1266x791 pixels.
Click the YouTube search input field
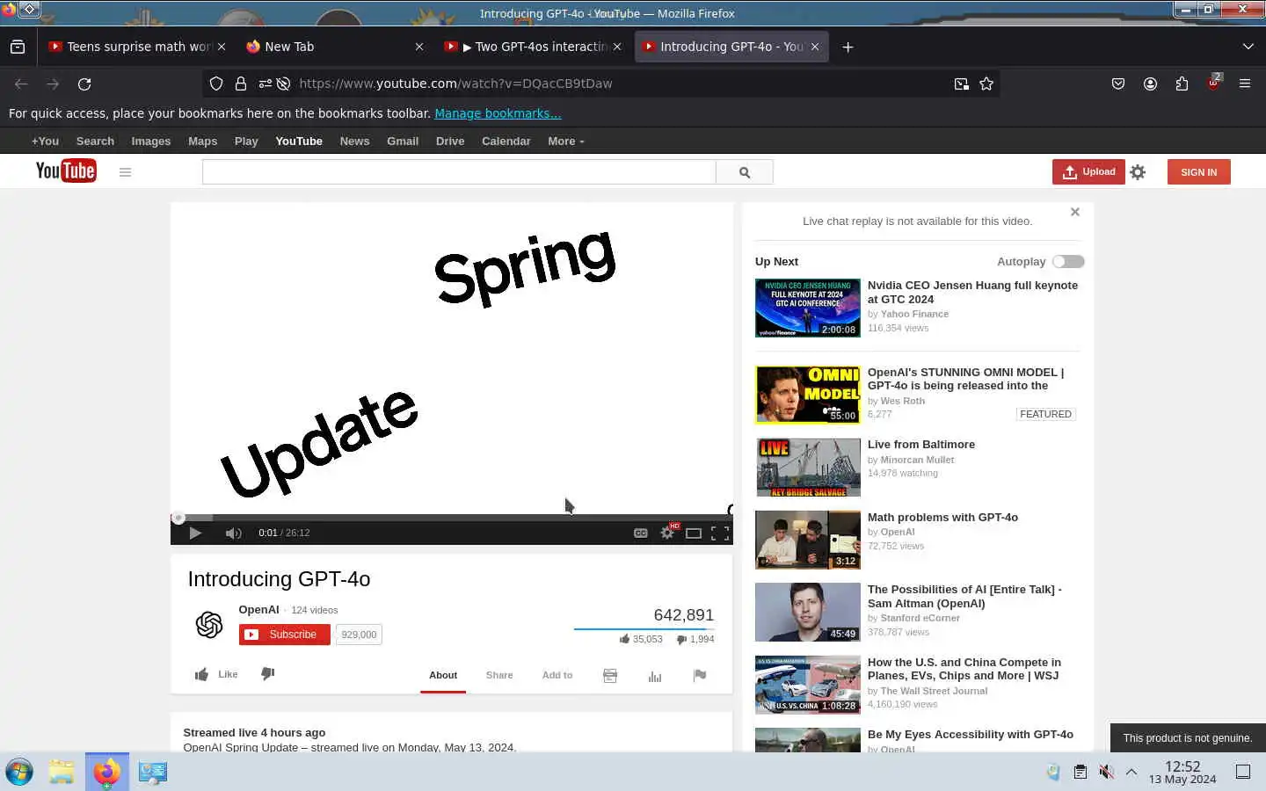tap(459, 172)
